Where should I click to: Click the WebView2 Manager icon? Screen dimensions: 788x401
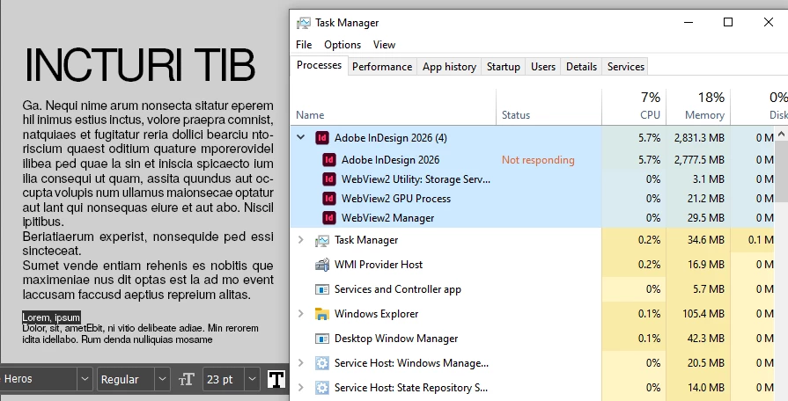pyautogui.click(x=329, y=218)
